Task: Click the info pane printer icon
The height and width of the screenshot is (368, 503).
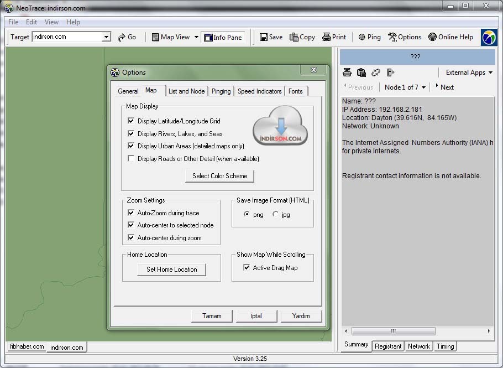Action: (x=347, y=72)
